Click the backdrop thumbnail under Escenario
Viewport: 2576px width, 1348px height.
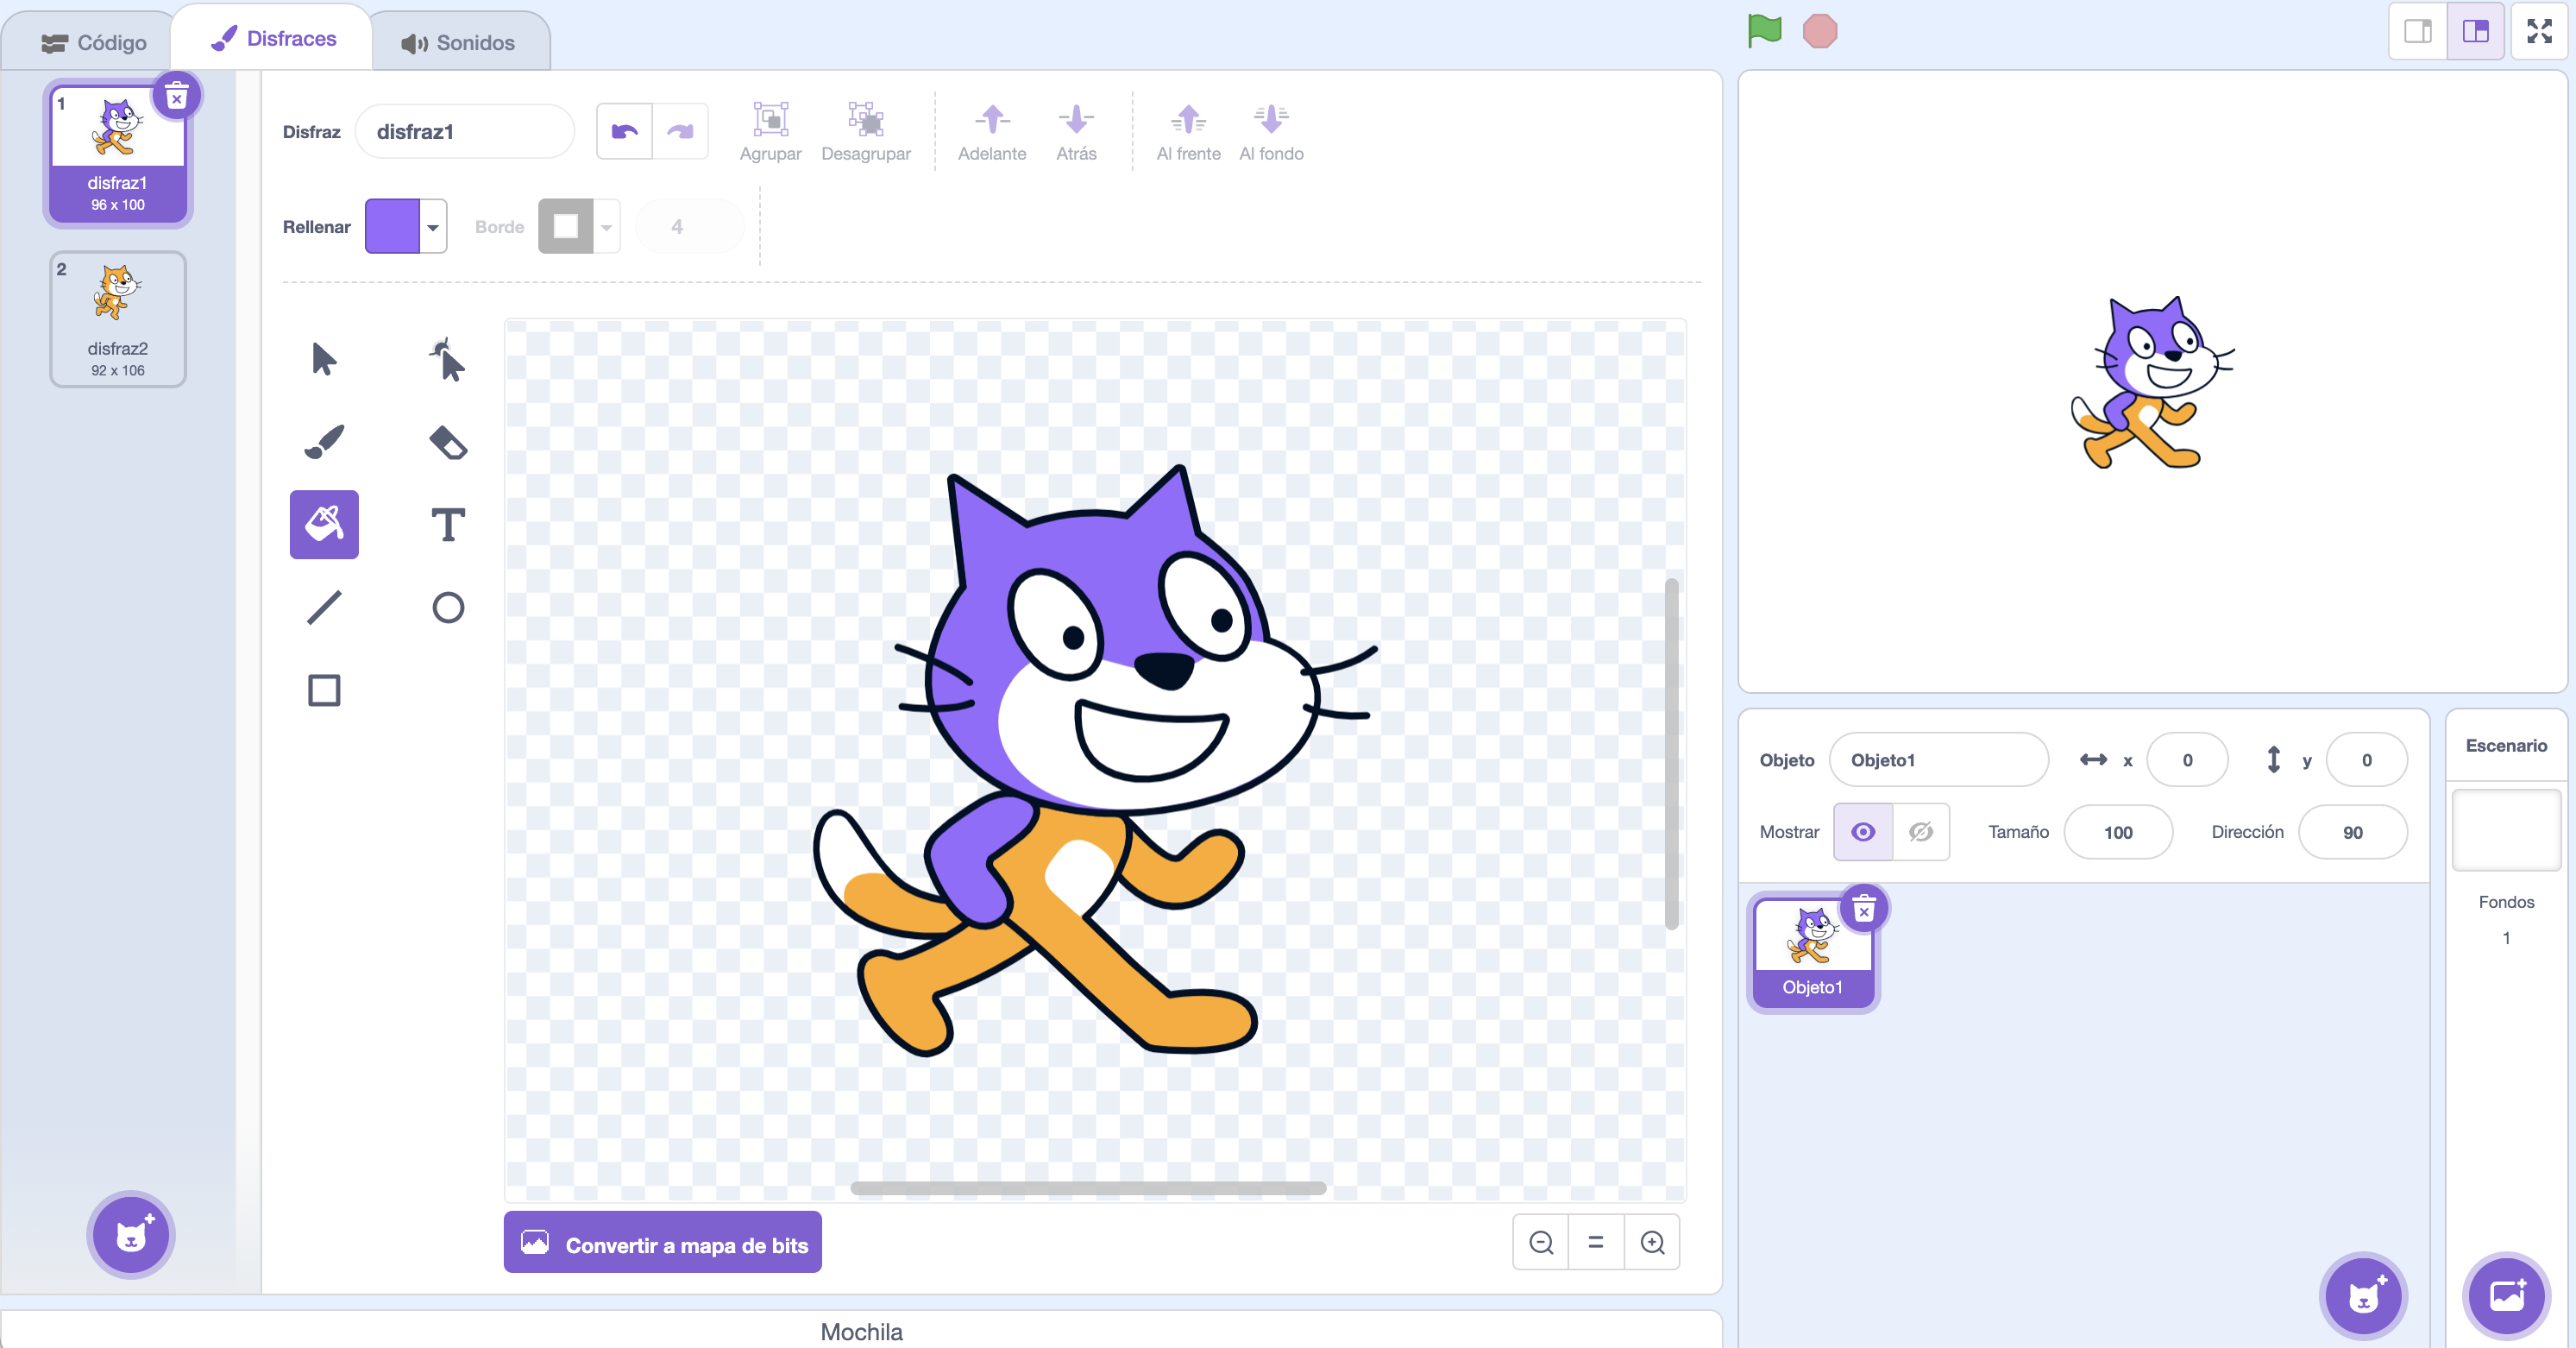2506,830
